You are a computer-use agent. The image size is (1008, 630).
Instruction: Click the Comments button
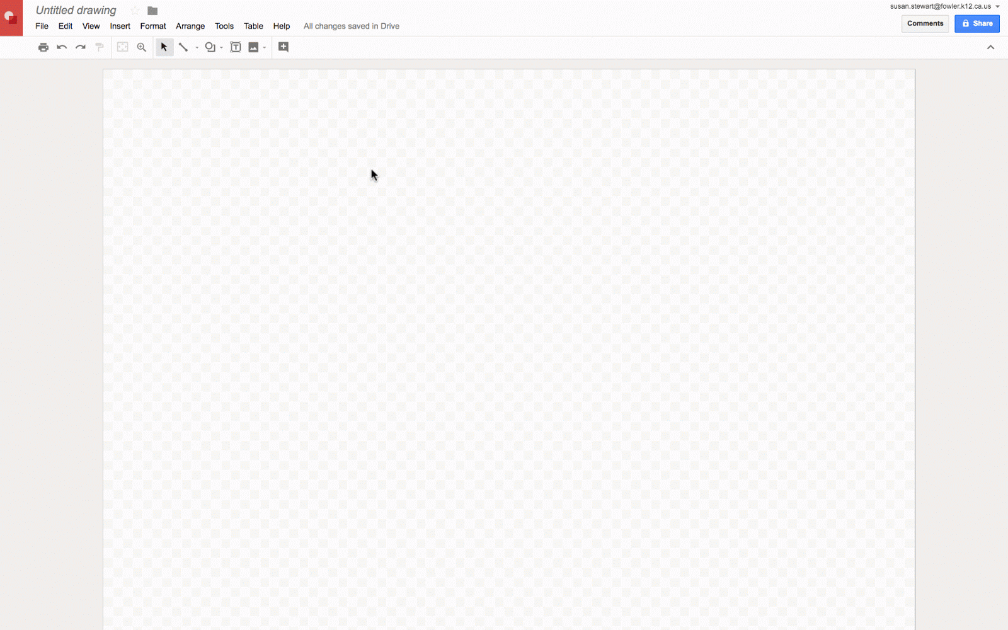[x=925, y=23]
